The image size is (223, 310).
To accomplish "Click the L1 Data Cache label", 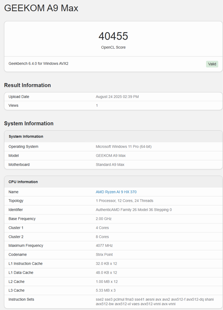I will 21,272.
